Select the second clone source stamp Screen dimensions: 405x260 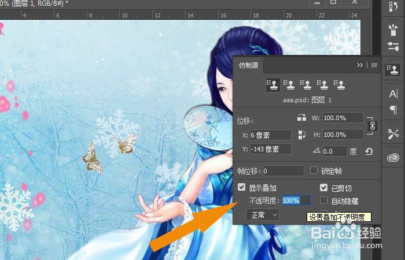289,84
